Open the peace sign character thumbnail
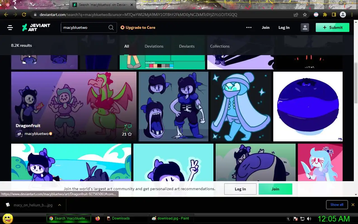 [x=173, y=162]
